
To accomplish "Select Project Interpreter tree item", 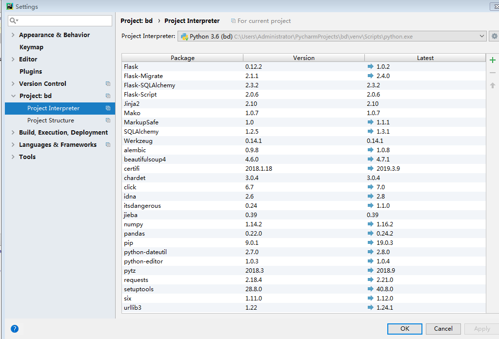I will click(x=60, y=108).
